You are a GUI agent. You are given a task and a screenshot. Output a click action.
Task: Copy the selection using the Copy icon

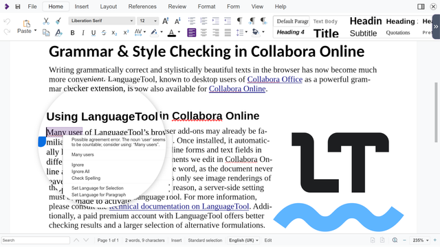coord(46,33)
